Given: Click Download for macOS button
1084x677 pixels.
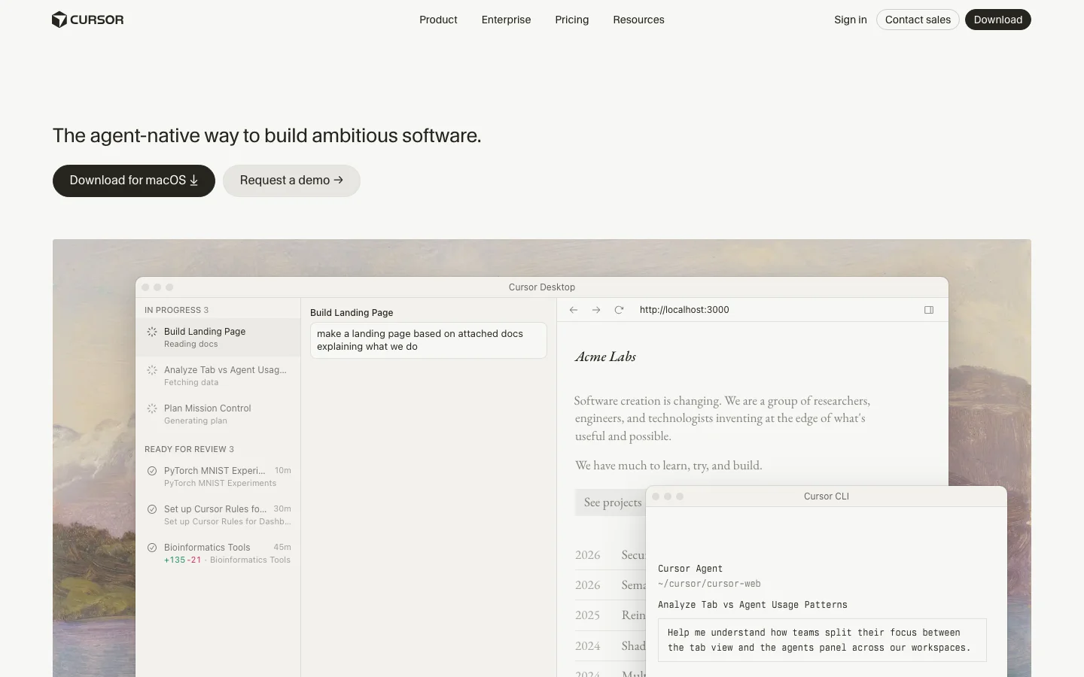Looking at the screenshot, I should click(x=134, y=181).
